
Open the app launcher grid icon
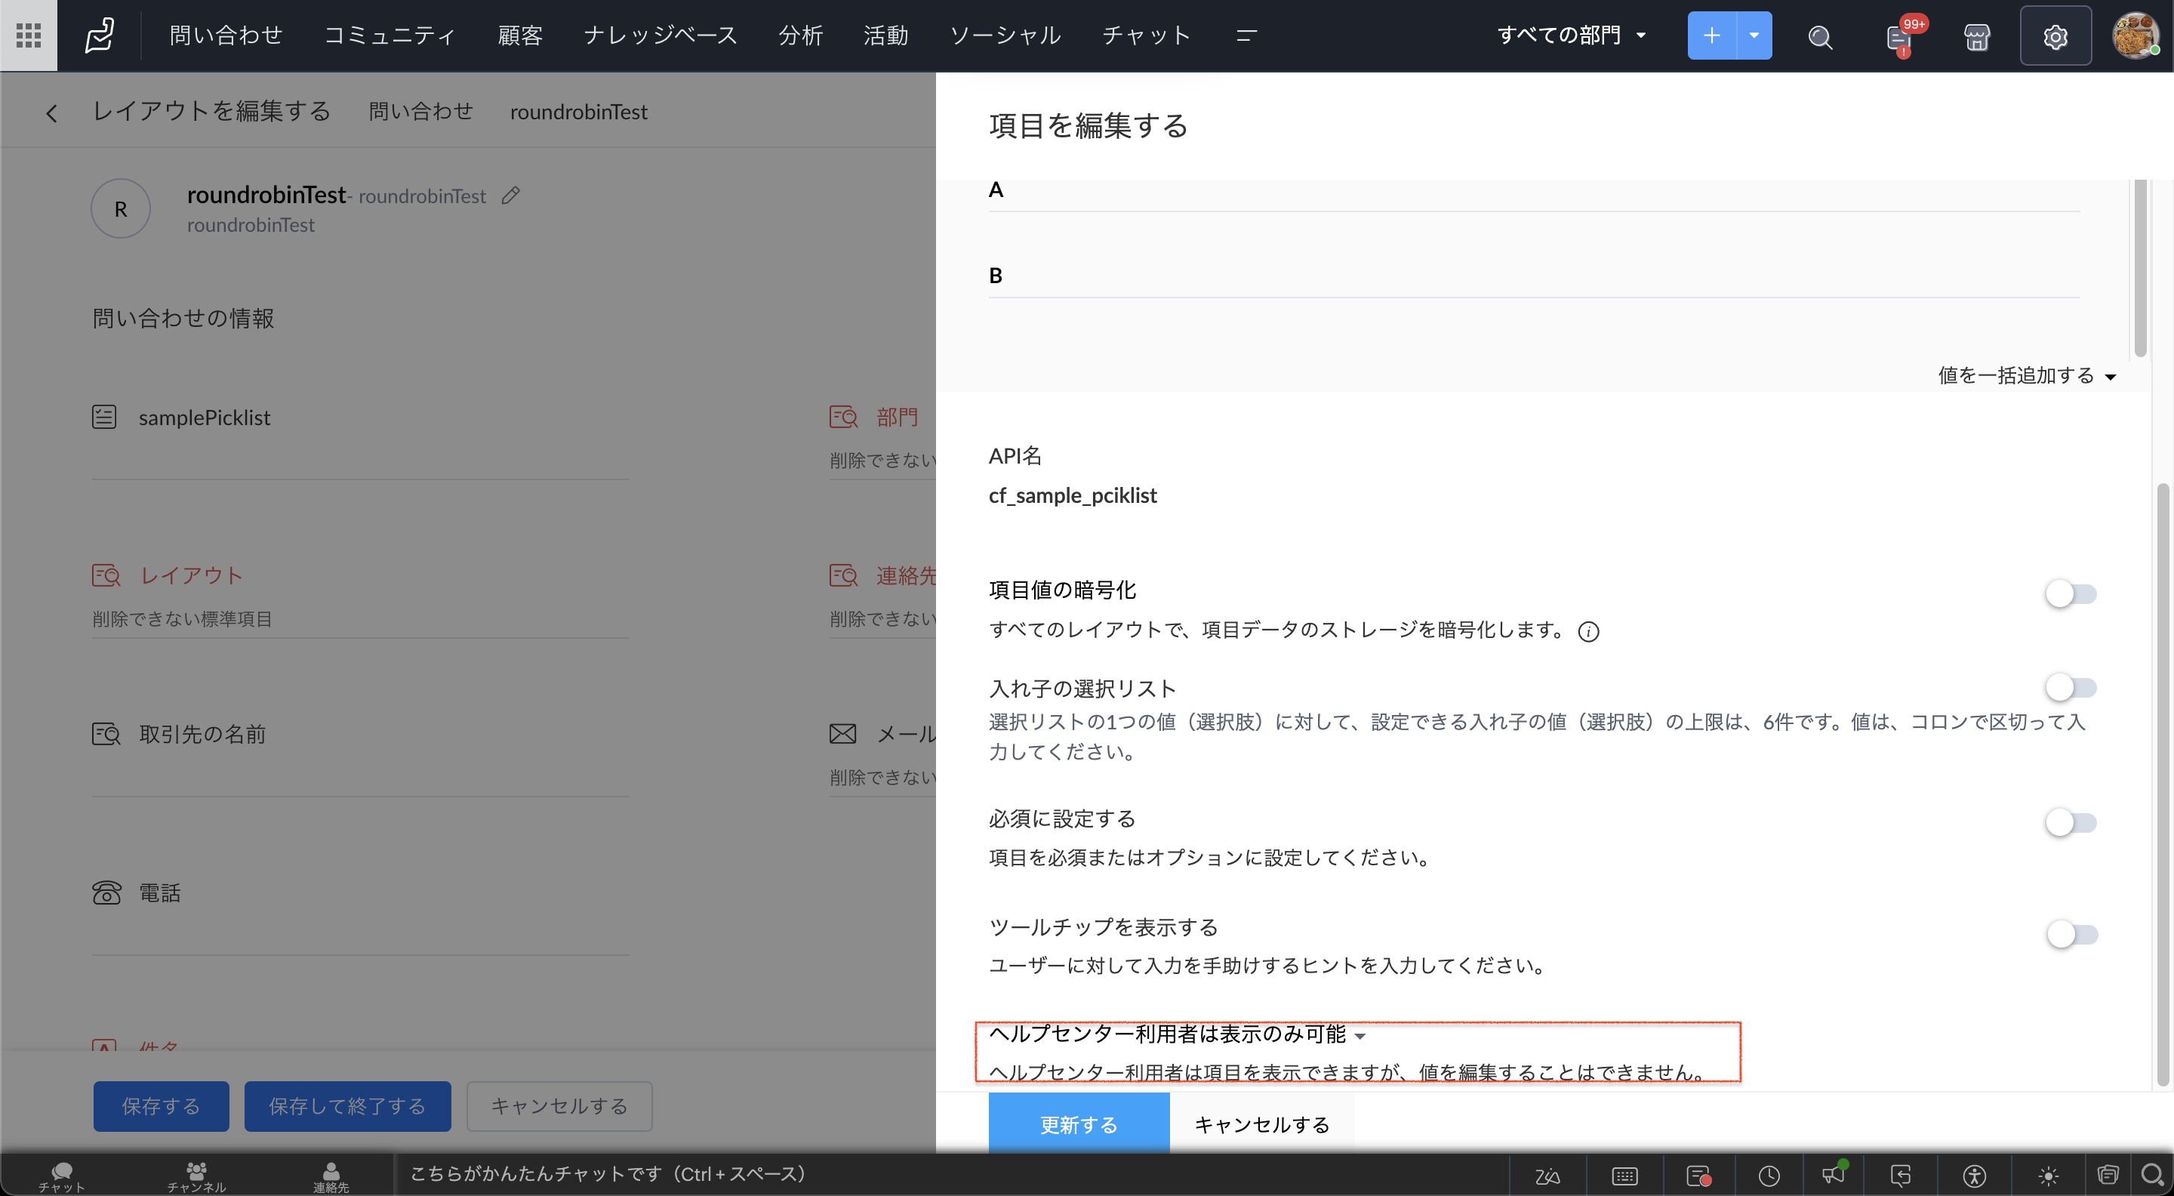(29, 35)
